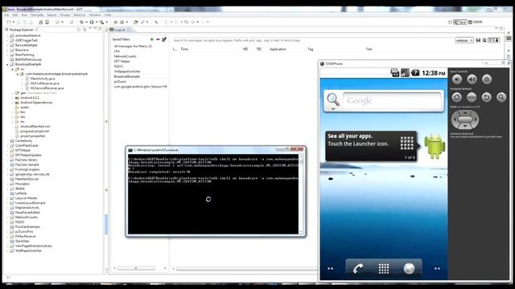Edit the selected LogCat saved filter
515x289 pixels.
point(164,39)
